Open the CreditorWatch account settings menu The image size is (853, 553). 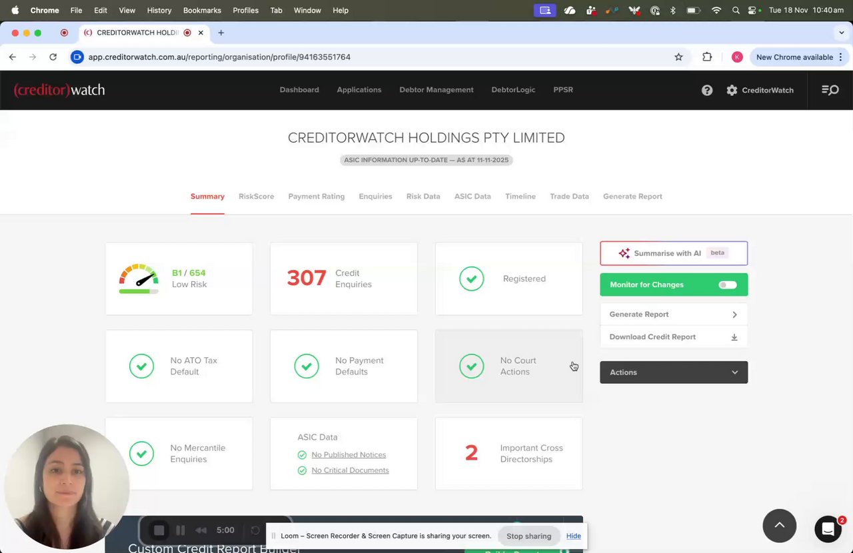click(x=760, y=90)
